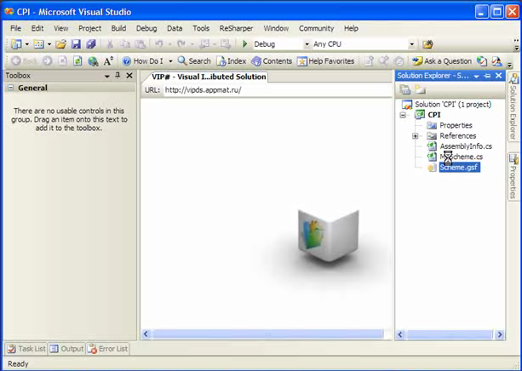The width and height of the screenshot is (522, 371).
Task: Open the Debug configuration dropdown
Action: pos(307,44)
